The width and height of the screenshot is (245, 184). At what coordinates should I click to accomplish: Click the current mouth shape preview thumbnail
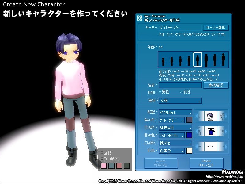tap(211, 147)
